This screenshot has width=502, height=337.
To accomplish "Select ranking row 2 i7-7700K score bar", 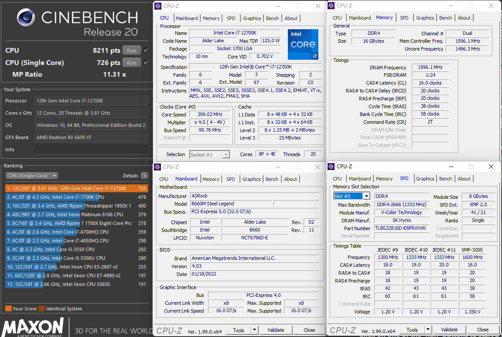I will [76, 197].
